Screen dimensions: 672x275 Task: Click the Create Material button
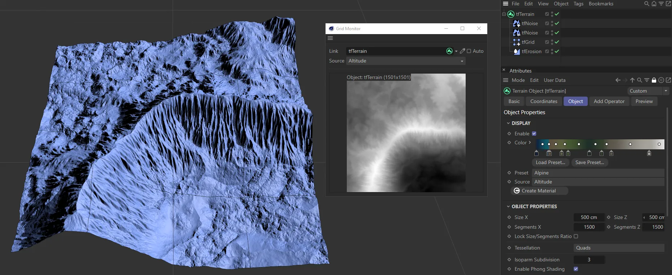tap(539, 191)
